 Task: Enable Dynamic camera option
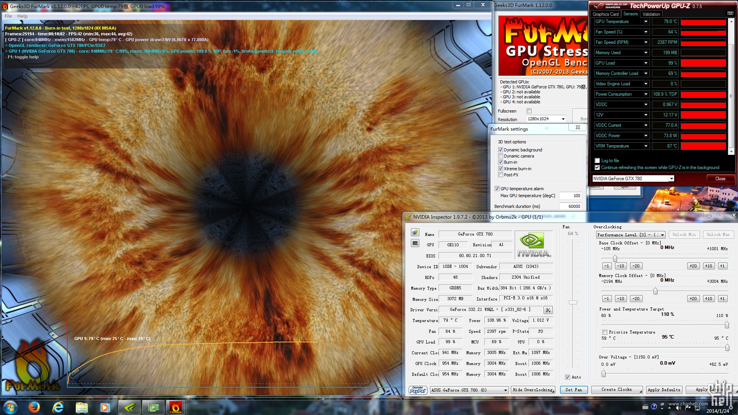[x=500, y=156]
